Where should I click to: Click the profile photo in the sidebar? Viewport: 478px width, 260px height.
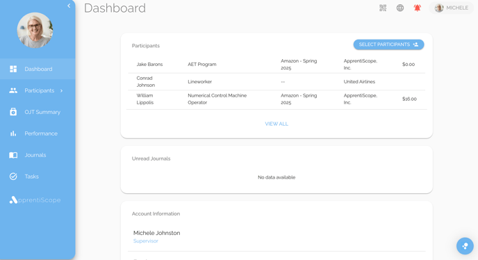[x=35, y=30]
